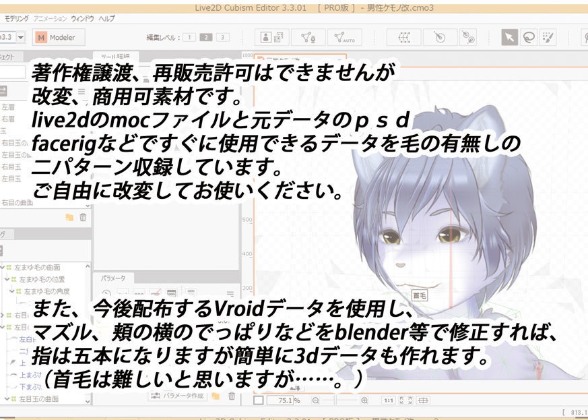Screen dimensions: 588x420
Task: Select the manual mesh edit tool
Action: click(x=308, y=37)
